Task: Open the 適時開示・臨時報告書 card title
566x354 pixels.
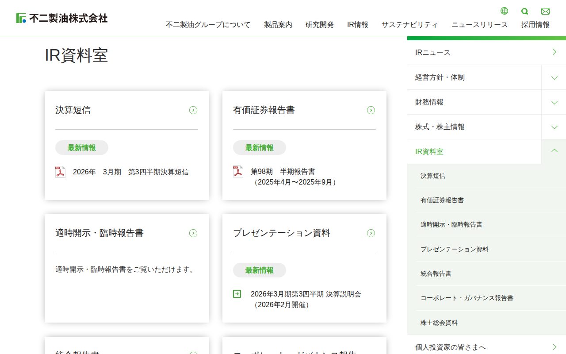Action: 99,233
